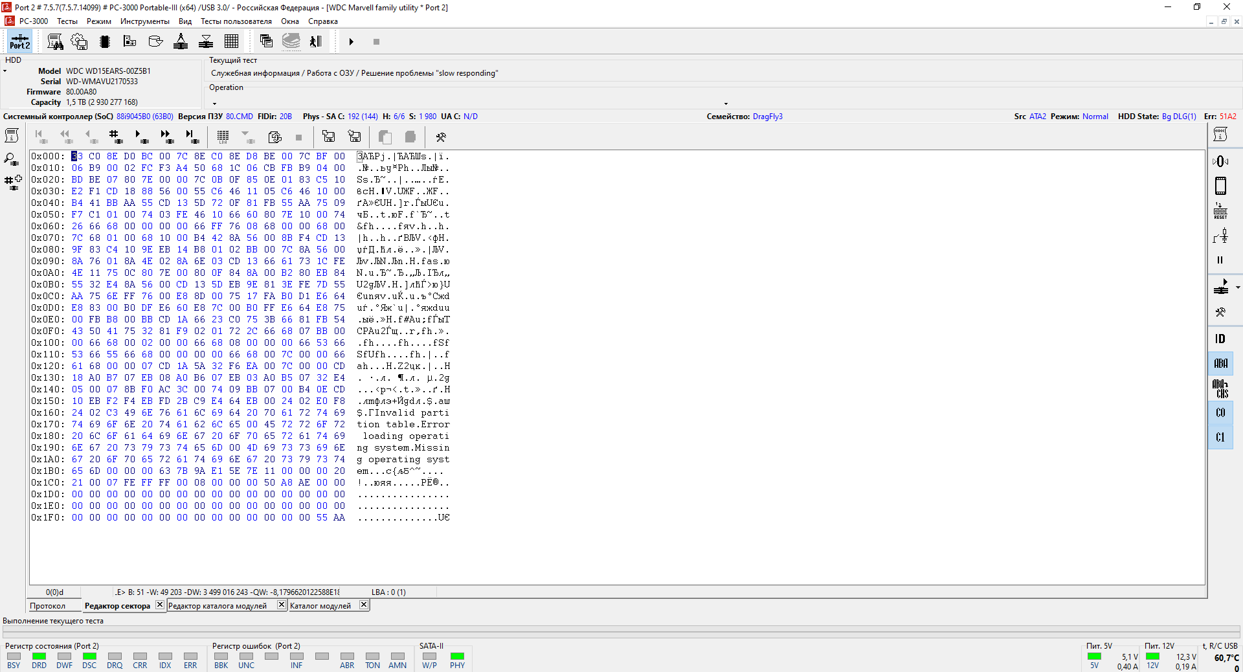Open the Окна menu
Viewport: 1243px width, 672px height.
[x=290, y=21]
